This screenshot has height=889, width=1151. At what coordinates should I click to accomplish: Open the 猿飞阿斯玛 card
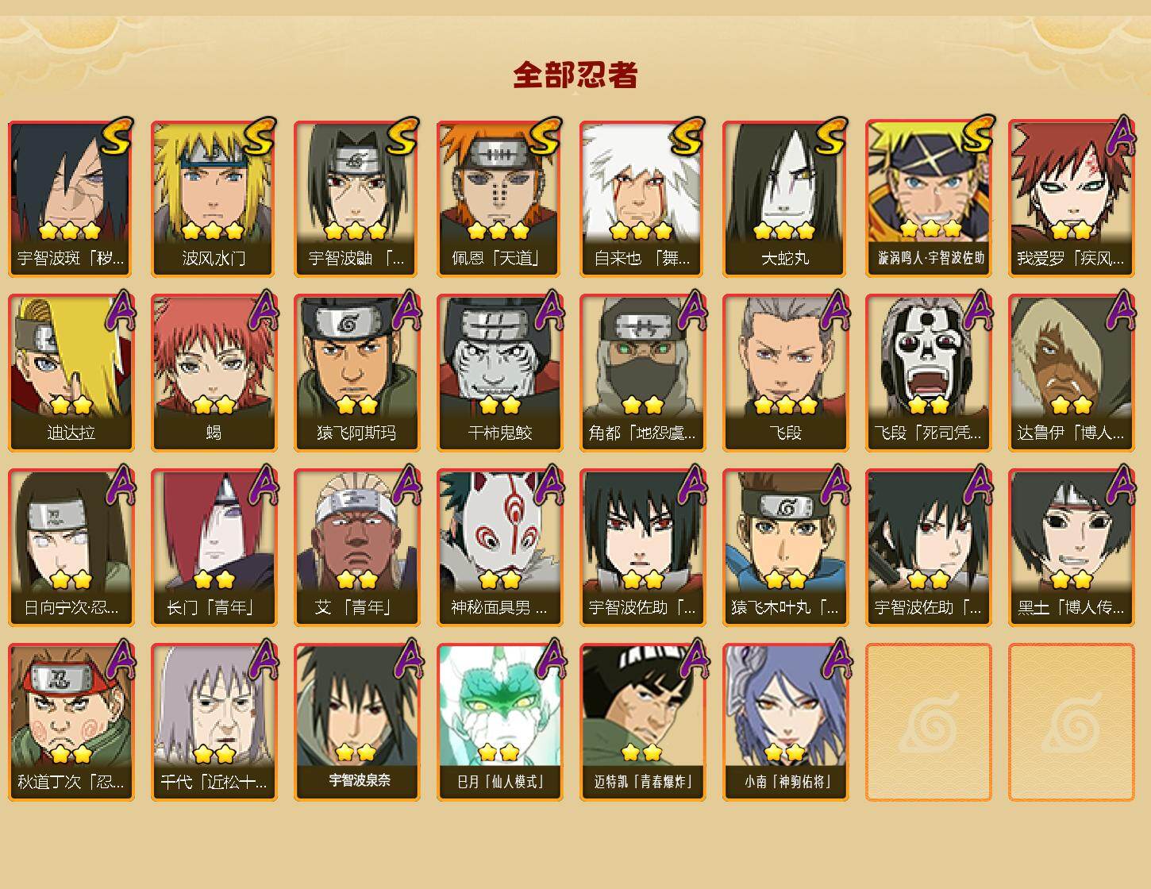pyautogui.click(x=356, y=373)
